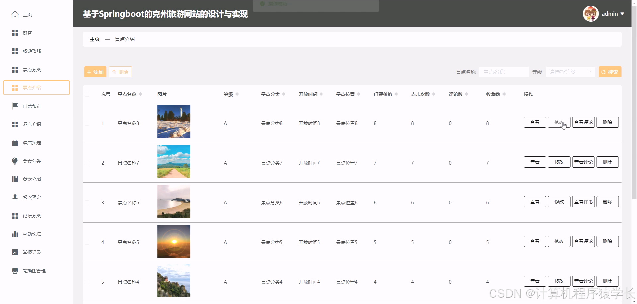
Task: Click the 门票预定 flag icon
Action: click(15, 106)
